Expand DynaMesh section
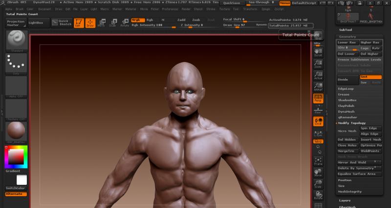Image resolution: width=391 pixels, height=208 pixels. (x=346, y=112)
